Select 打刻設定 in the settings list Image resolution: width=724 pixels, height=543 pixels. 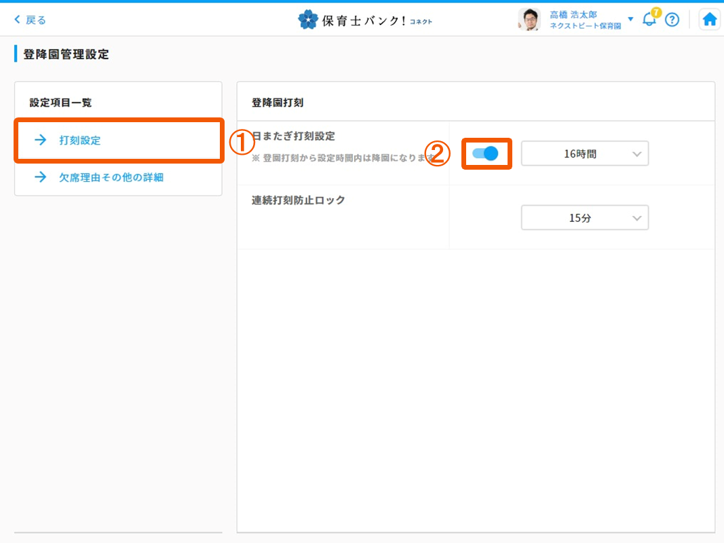click(x=80, y=141)
